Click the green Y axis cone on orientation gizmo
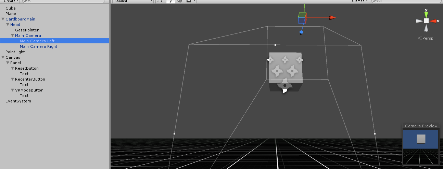 pyautogui.click(x=426, y=14)
